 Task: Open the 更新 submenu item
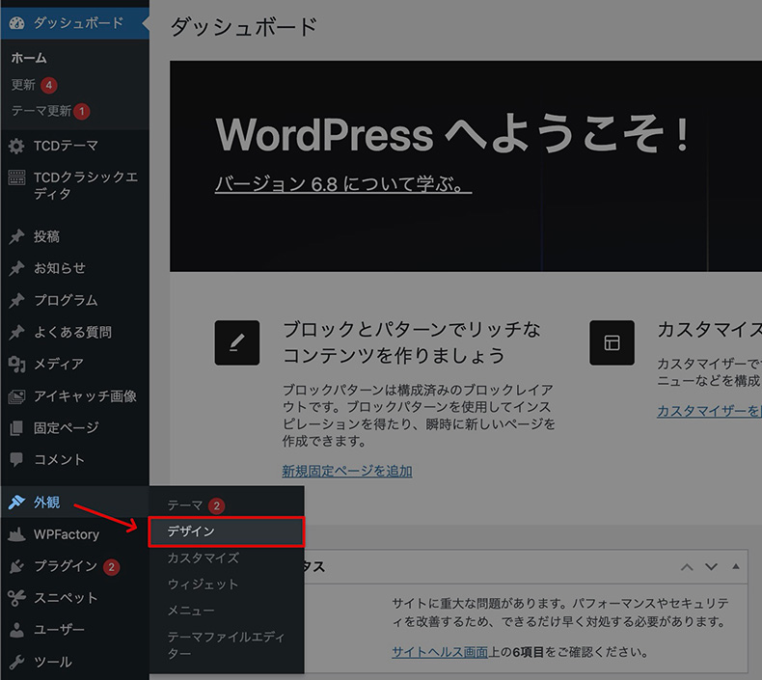click(x=23, y=85)
